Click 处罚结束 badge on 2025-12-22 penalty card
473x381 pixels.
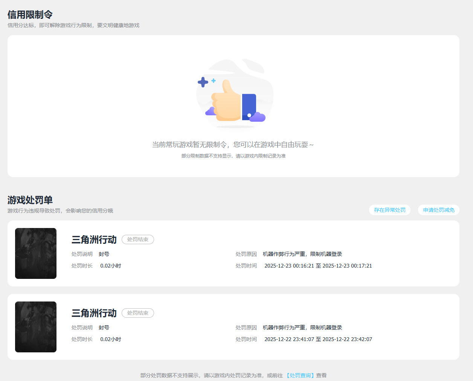point(138,313)
